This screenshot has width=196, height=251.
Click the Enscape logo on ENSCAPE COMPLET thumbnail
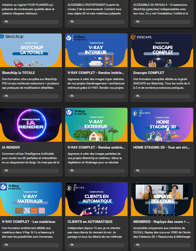coord(141,37)
